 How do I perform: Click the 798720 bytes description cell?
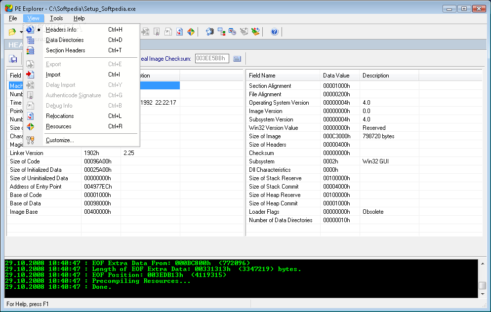(378, 136)
